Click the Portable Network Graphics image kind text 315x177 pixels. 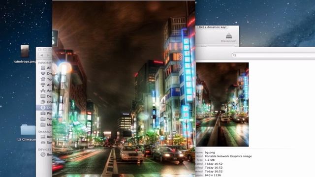[x=228, y=156]
